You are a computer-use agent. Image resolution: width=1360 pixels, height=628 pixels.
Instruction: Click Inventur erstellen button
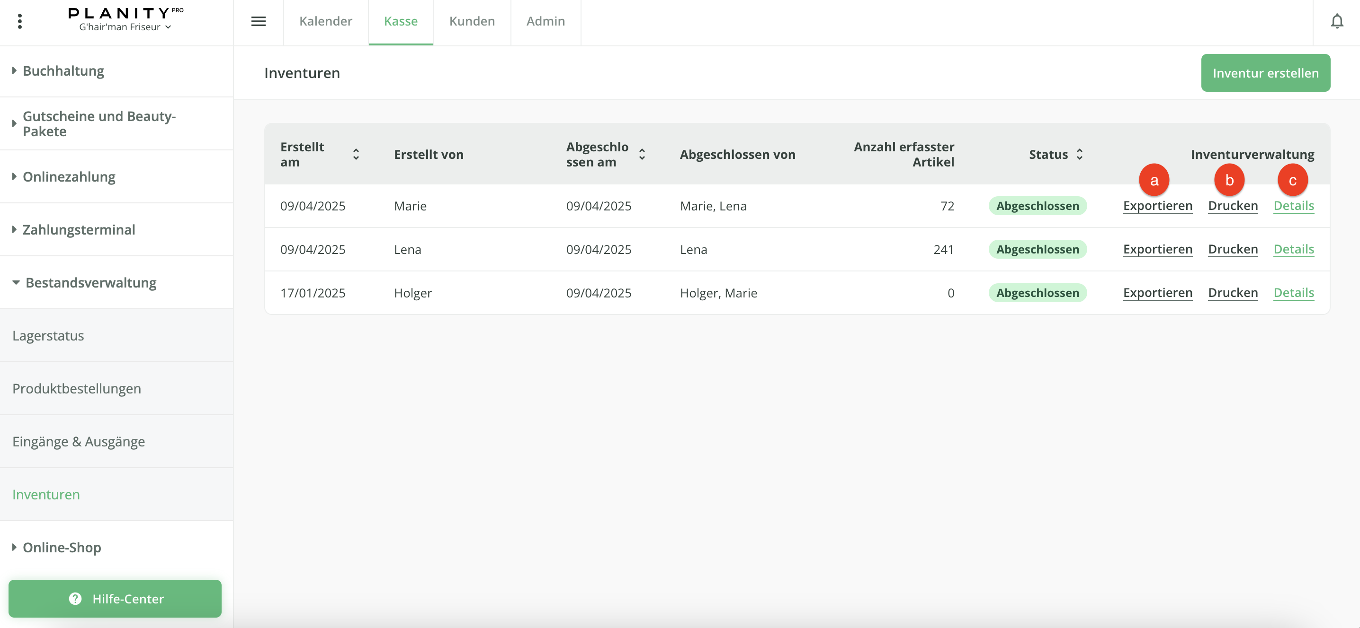(1265, 73)
